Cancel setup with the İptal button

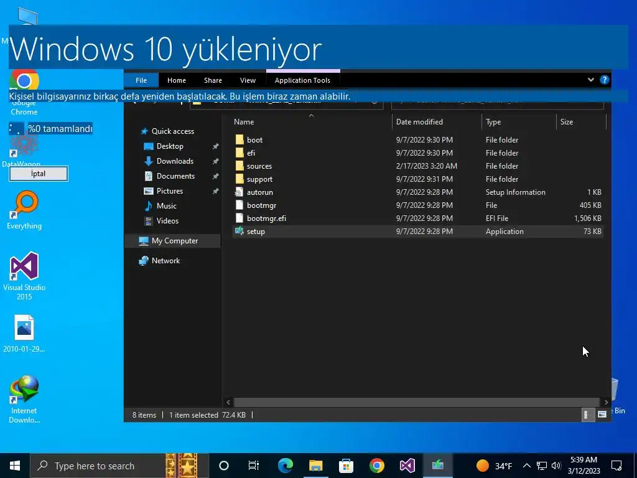click(39, 174)
